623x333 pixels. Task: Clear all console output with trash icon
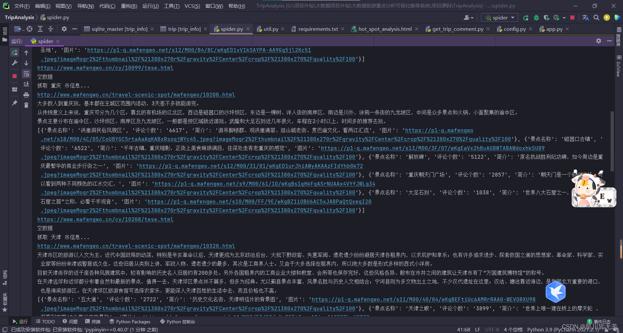pos(26,105)
